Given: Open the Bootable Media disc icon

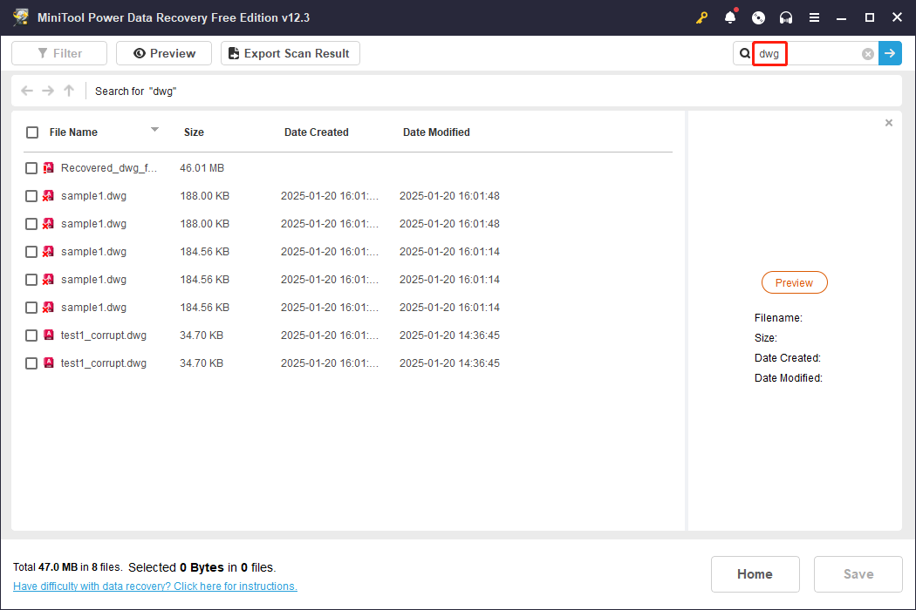Looking at the screenshot, I should pos(758,17).
